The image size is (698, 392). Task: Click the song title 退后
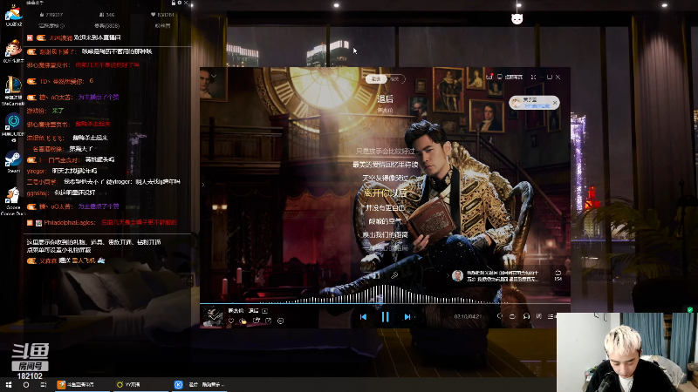[385, 98]
